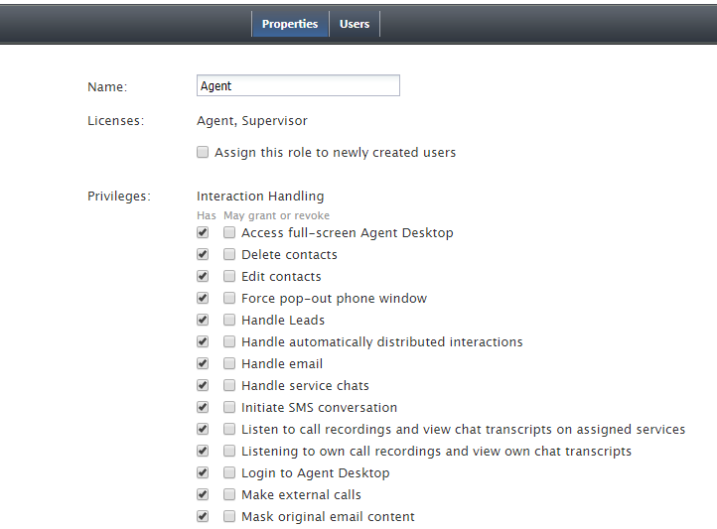Check May grant for Listen to call recordings
Image resolution: width=717 pixels, height=529 pixels.
tap(229, 429)
